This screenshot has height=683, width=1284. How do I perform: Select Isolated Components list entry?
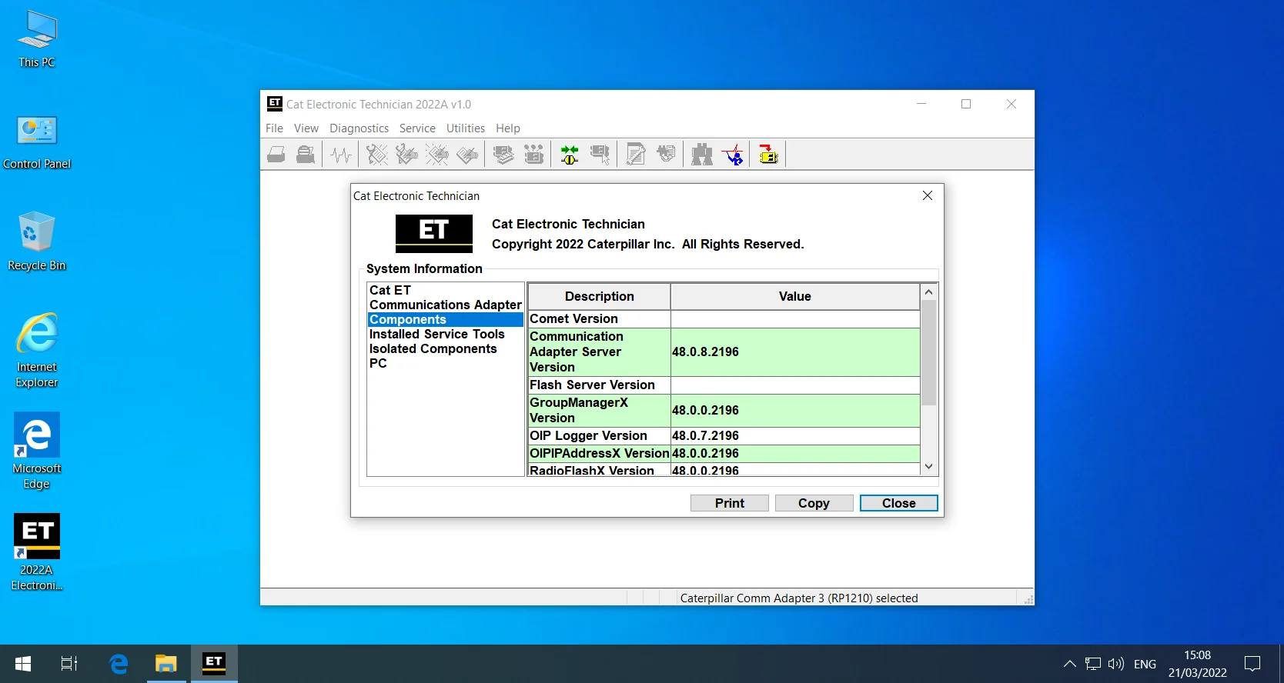[433, 348]
